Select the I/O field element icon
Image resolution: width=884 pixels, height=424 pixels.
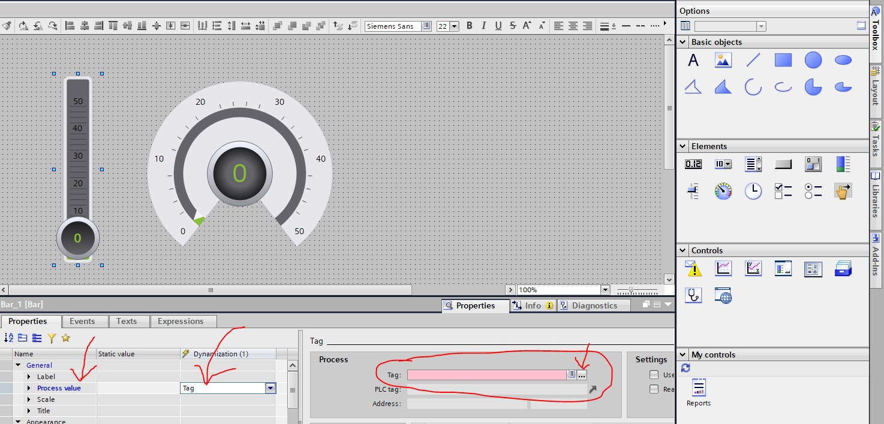click(693, 164)
